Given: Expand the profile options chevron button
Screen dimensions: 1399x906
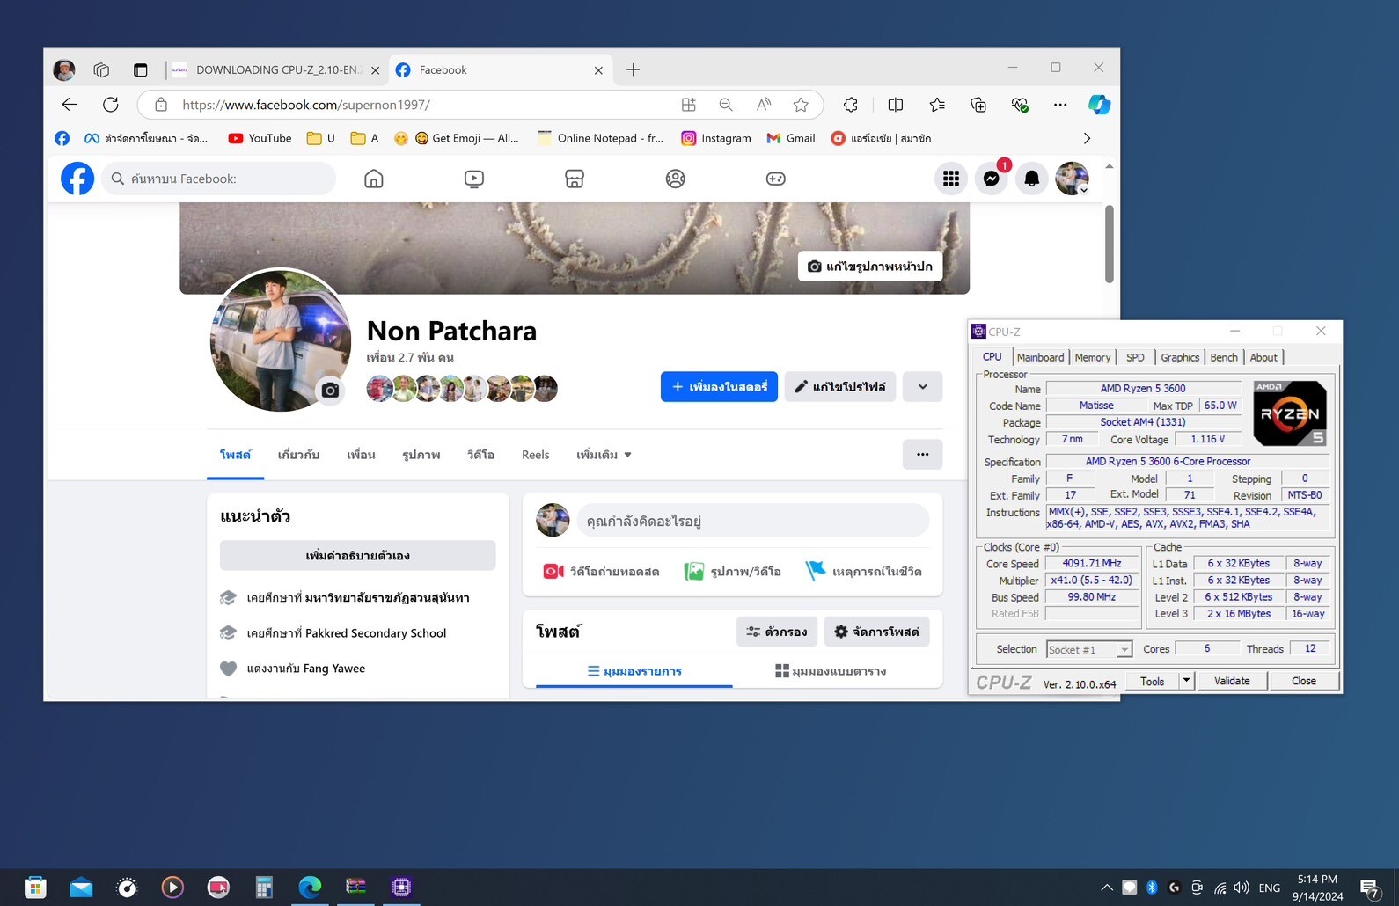Looking at the screenshot, I should pyautogui.click(x=922, y=386).
